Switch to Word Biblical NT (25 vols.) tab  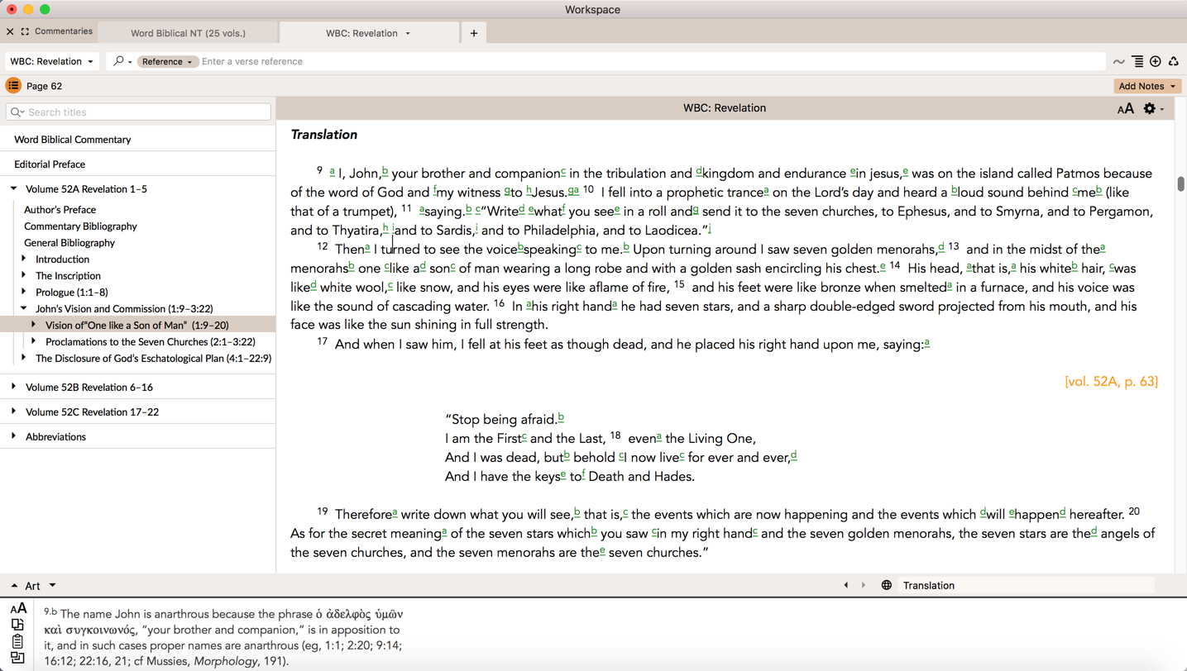tap(188, 33)
